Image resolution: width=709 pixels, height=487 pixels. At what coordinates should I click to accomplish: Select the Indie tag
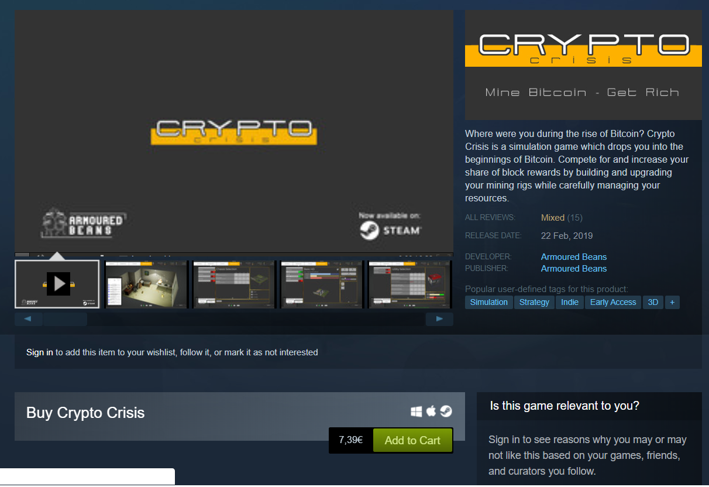coord(570,302)
